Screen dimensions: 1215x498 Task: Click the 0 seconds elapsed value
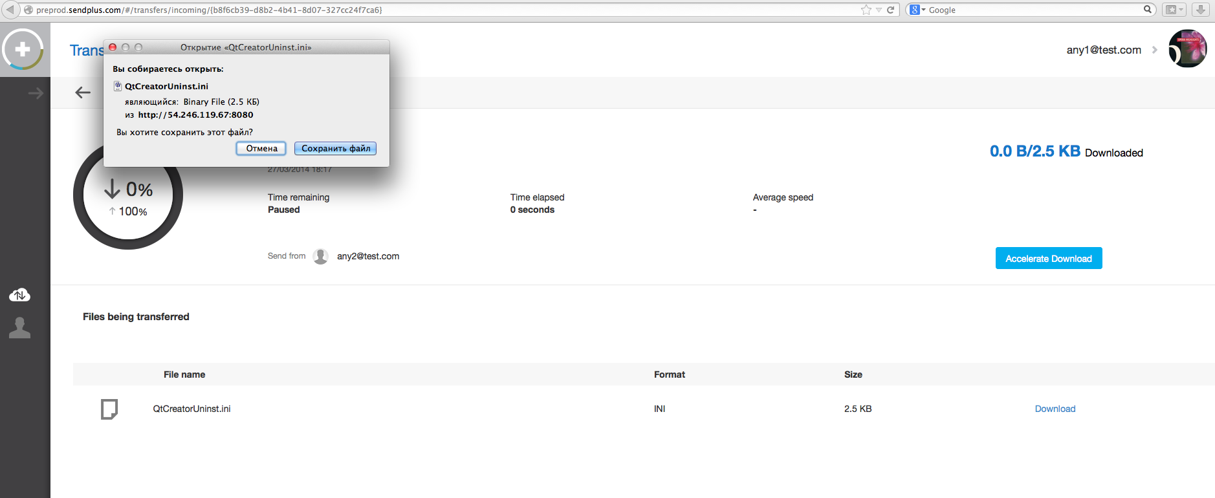pos(532,210)
